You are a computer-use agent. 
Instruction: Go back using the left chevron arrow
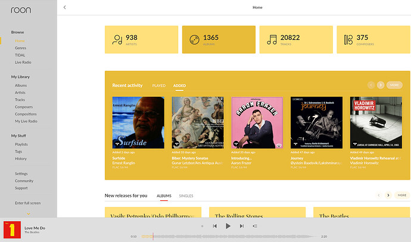point(64,7)
